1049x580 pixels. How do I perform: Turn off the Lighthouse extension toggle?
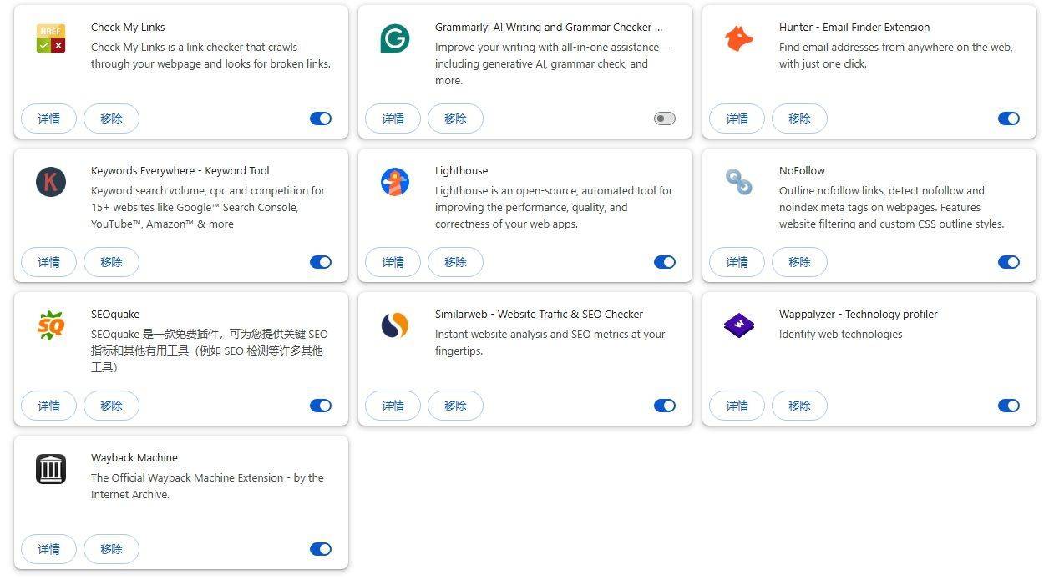pyautogui.click(x=665, y=262)
